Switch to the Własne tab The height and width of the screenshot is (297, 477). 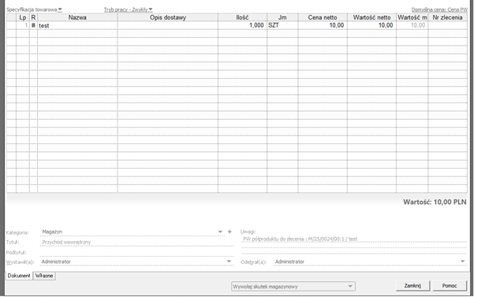pos(44,276)
